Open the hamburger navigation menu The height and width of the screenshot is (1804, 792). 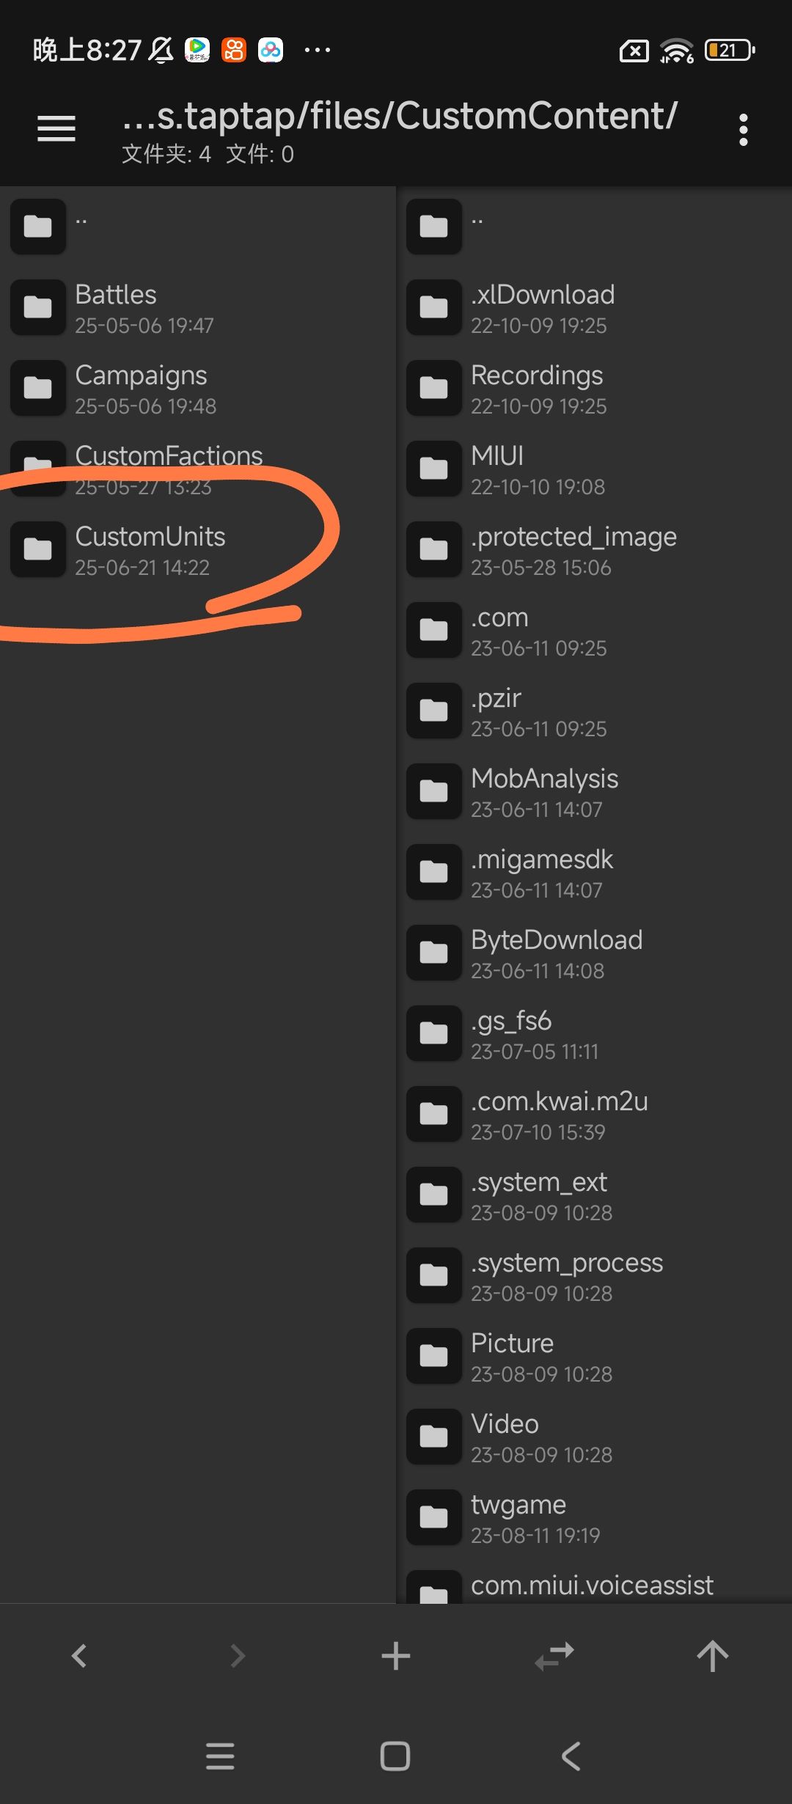point(56,129)
